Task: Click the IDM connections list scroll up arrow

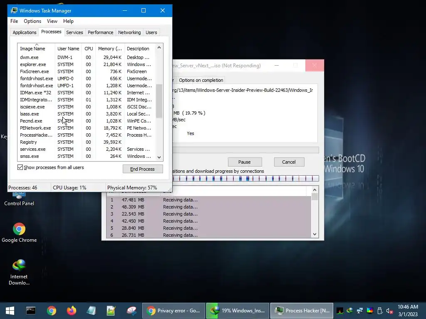Action: [x=315, y=190]
